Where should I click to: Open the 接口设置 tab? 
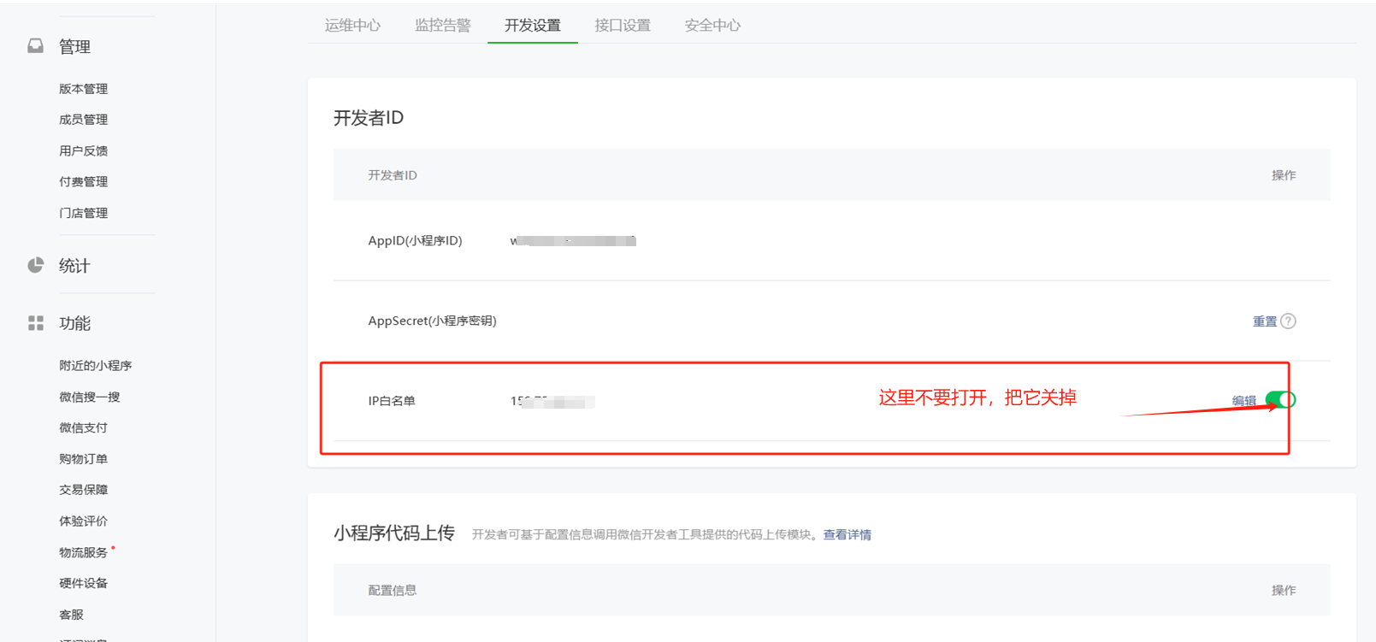623,26
